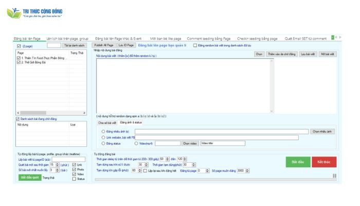Toggle the select-all '(2 page)' checkbox
360x206 pixels.
pos(19,45)
